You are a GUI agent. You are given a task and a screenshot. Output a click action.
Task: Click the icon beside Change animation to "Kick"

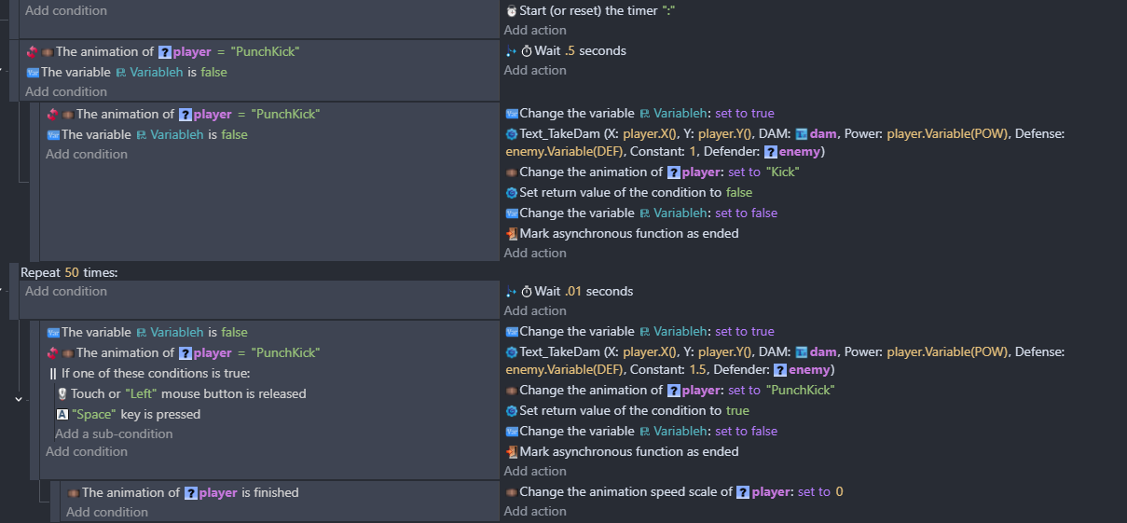(511, 172)
